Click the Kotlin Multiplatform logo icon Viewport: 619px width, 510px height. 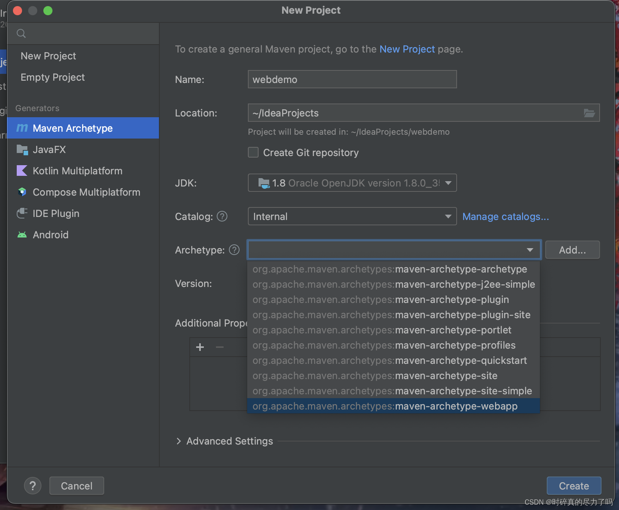tap(22, 171)
